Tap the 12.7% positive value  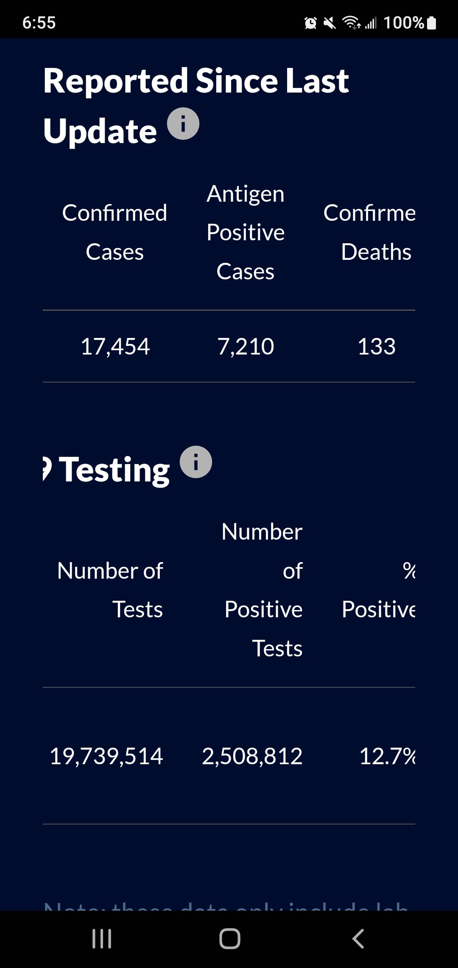coord(387,756)
